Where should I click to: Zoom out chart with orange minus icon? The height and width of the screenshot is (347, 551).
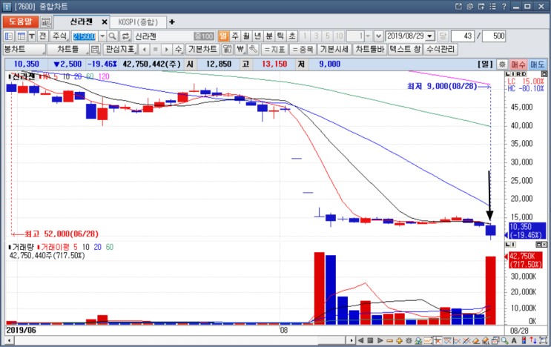point(389,340)
